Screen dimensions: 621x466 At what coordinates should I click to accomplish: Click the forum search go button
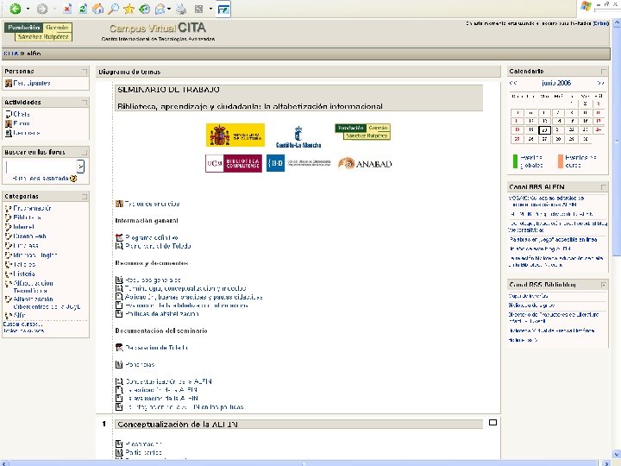tap(80, 167)
